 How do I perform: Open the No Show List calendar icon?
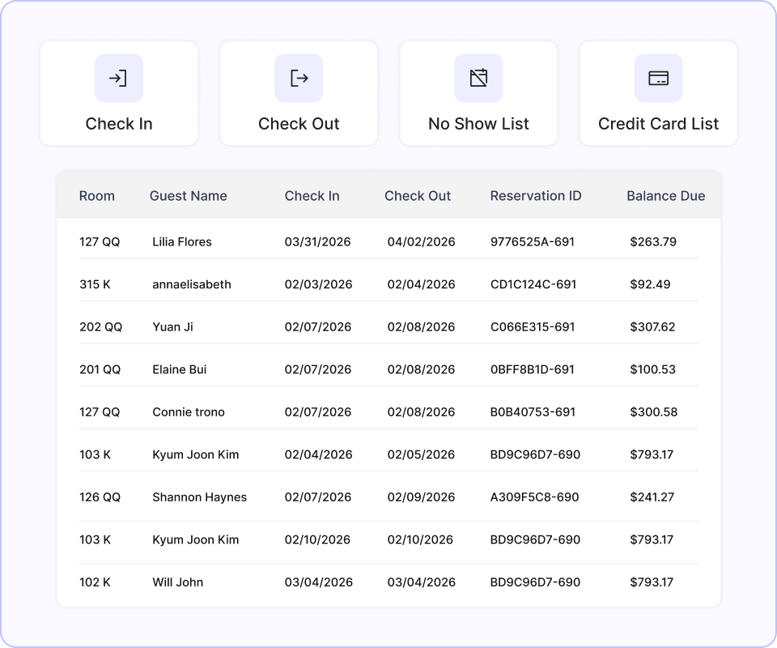coord(478,79)
